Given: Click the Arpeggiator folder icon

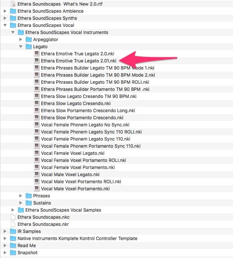Looking at the screenshot, I should (x=29, y=40).
